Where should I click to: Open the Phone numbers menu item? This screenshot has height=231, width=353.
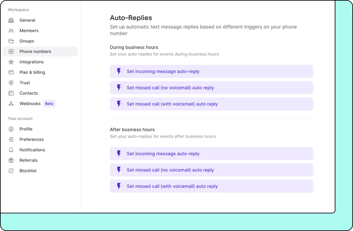[35, 51]
